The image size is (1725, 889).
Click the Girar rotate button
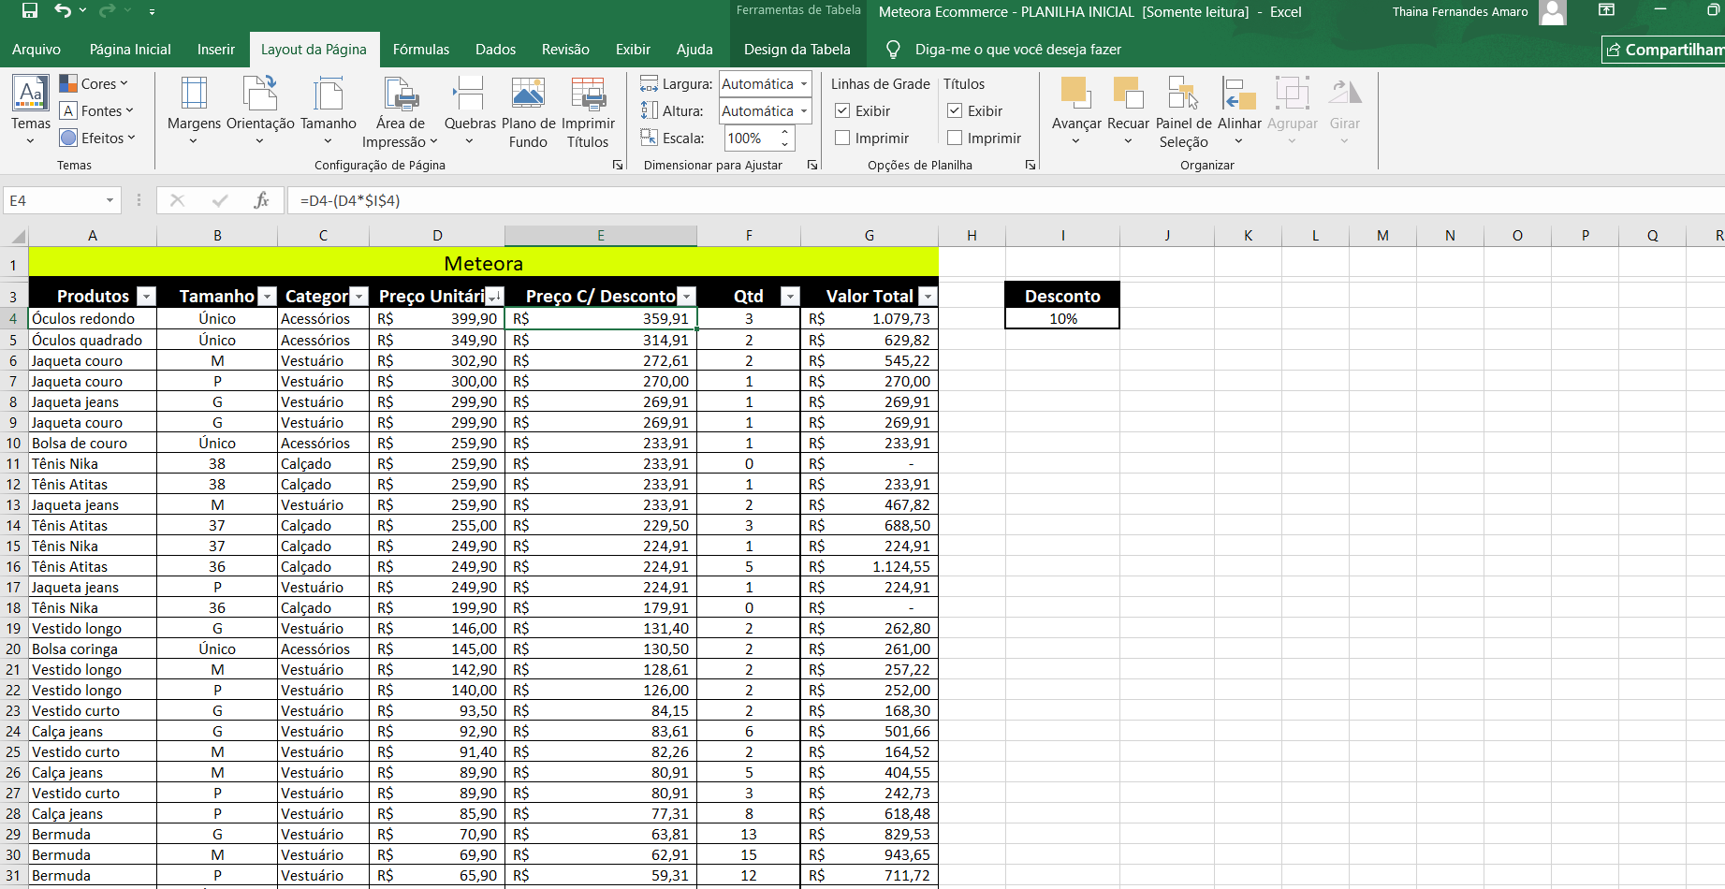(x=1345, y=110)
